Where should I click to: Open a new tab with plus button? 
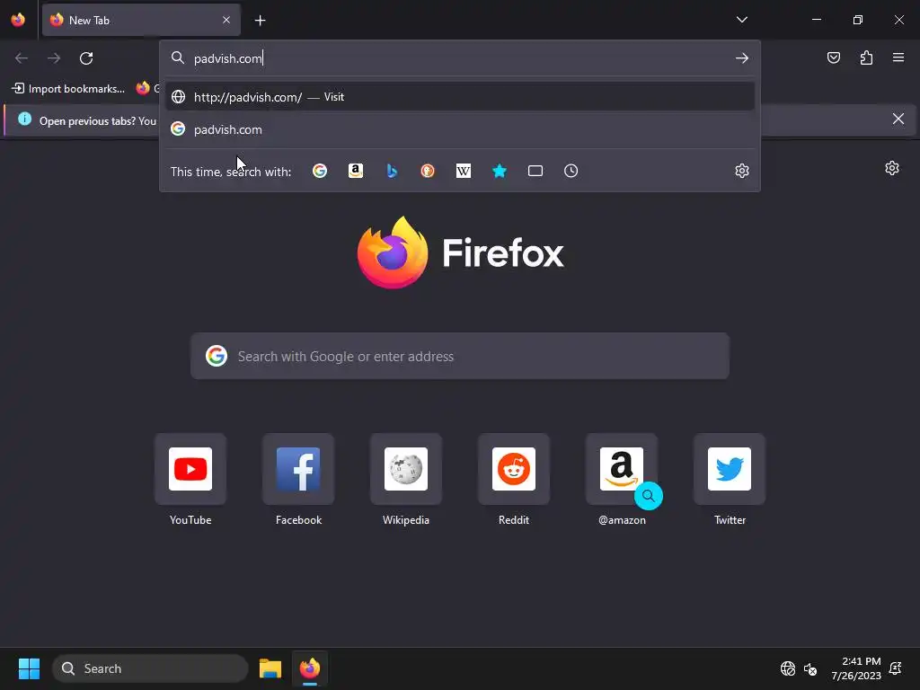pos(260,21)
